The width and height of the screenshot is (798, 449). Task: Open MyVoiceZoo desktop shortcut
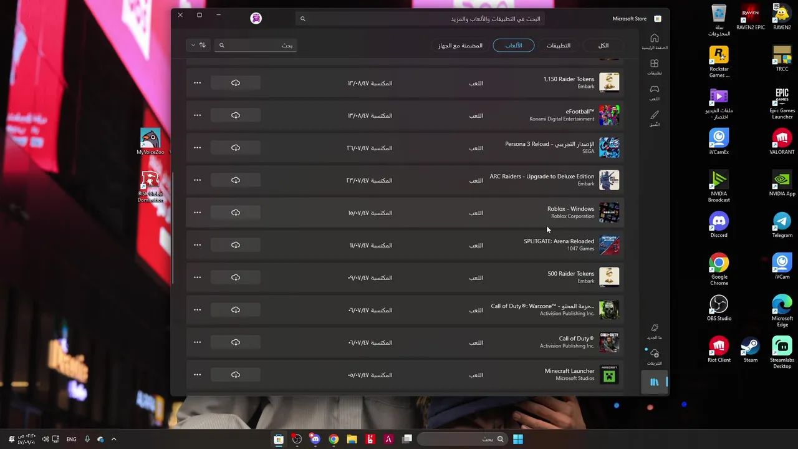[x=150, y=142]
